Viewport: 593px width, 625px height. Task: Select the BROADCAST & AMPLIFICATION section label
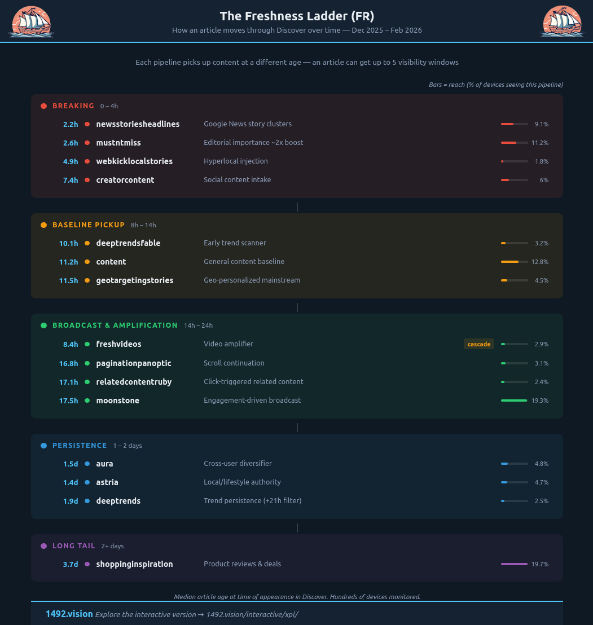coord(115,325)
